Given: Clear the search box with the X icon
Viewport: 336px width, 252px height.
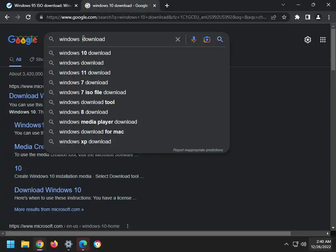Looking at the screenshot, I should (x=178, y=39).
